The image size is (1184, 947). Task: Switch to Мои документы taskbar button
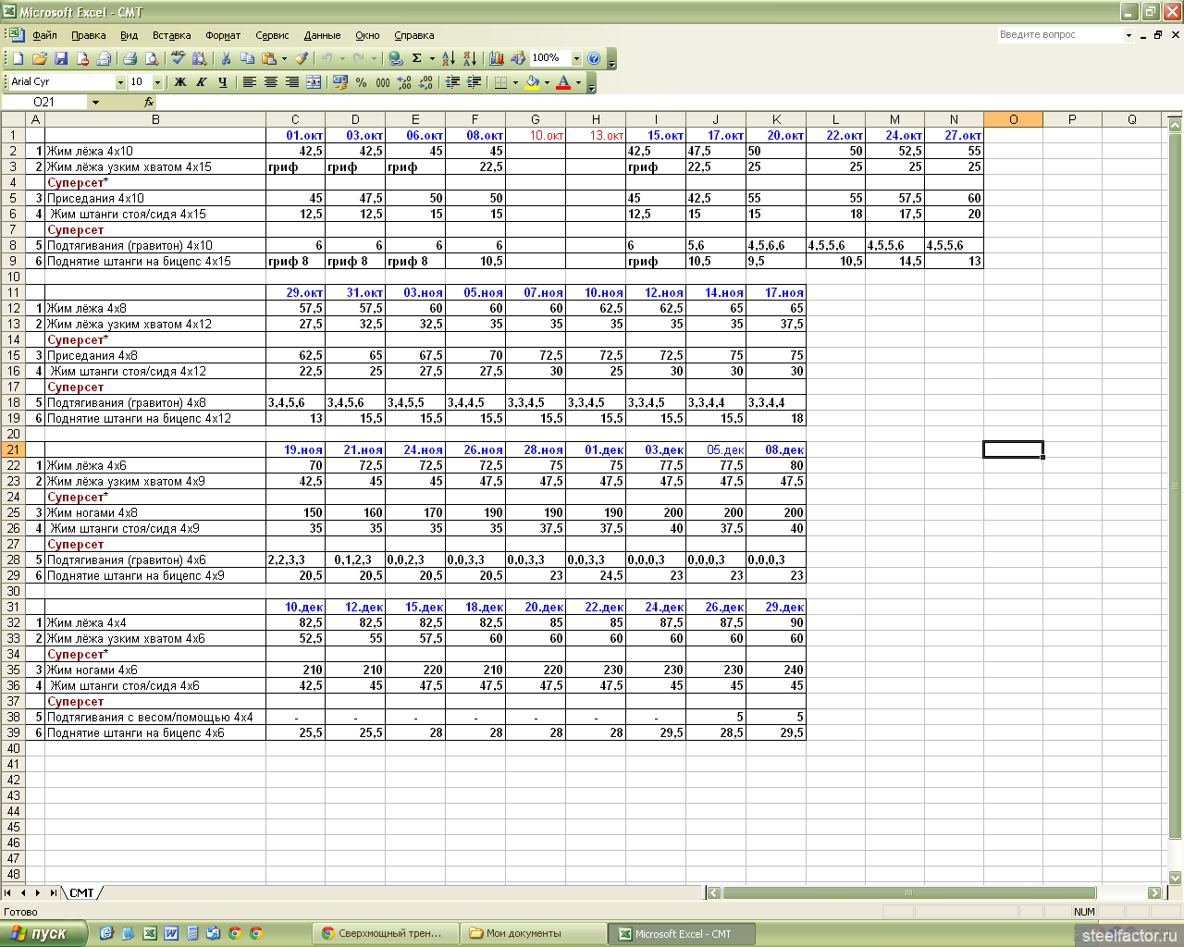click(x=532, y=933)
